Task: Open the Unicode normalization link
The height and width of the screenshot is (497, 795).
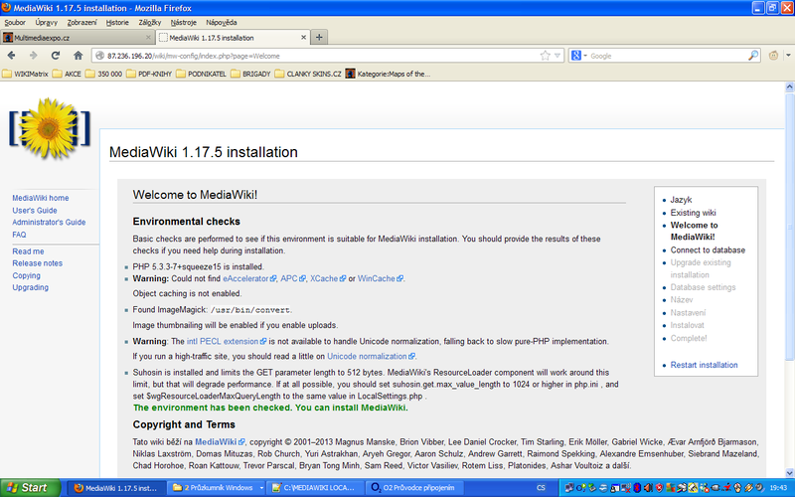Action: pos(371,356)
